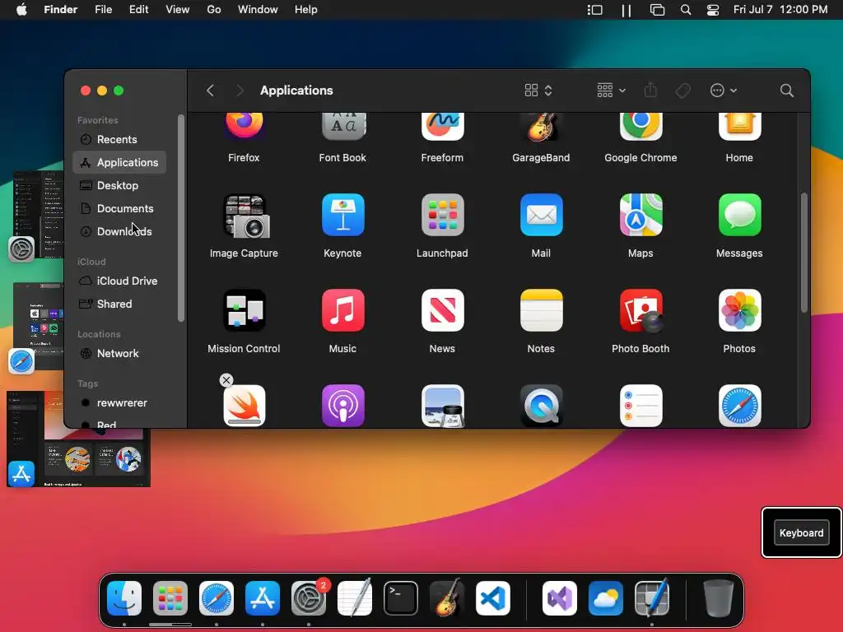Open the icon view switcher dropdown
This screenshot has height=632, width=843.
tap(538, 91)
